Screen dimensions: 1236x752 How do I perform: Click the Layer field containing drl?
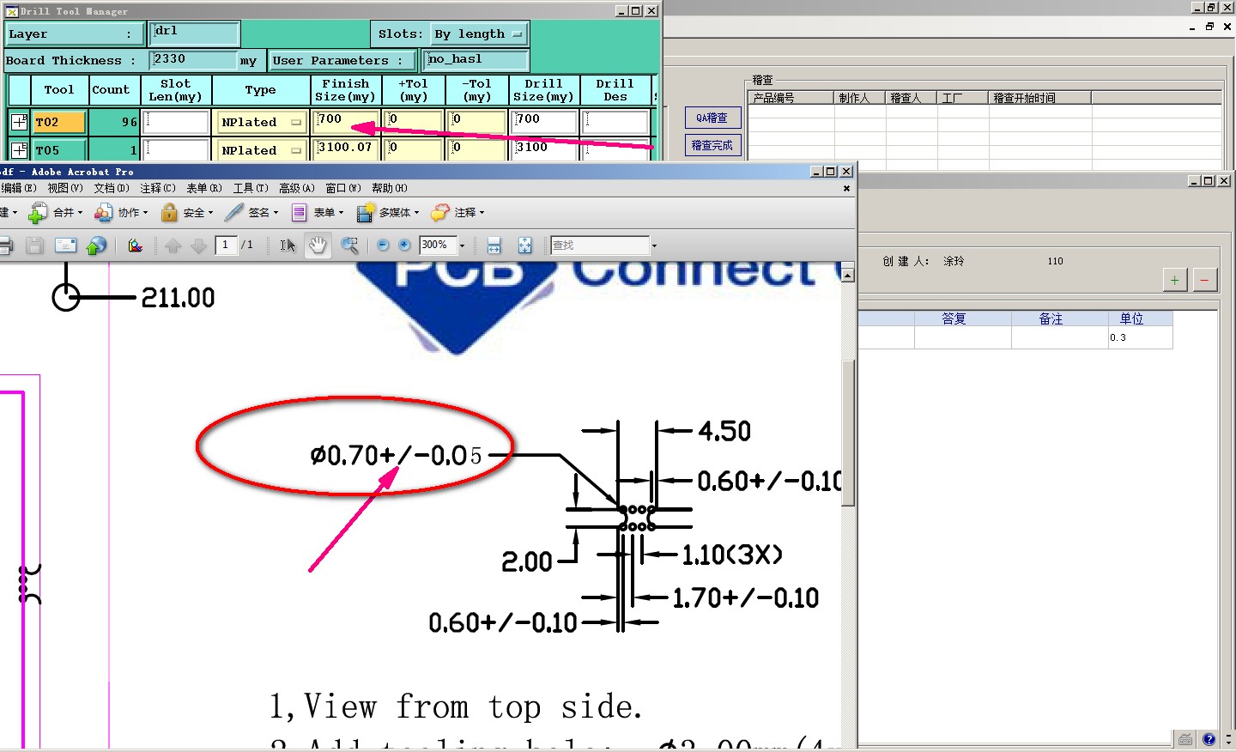pyautogui.click(x=195, y=33)
